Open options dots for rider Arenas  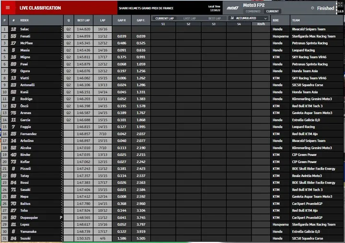click(62, 113)
